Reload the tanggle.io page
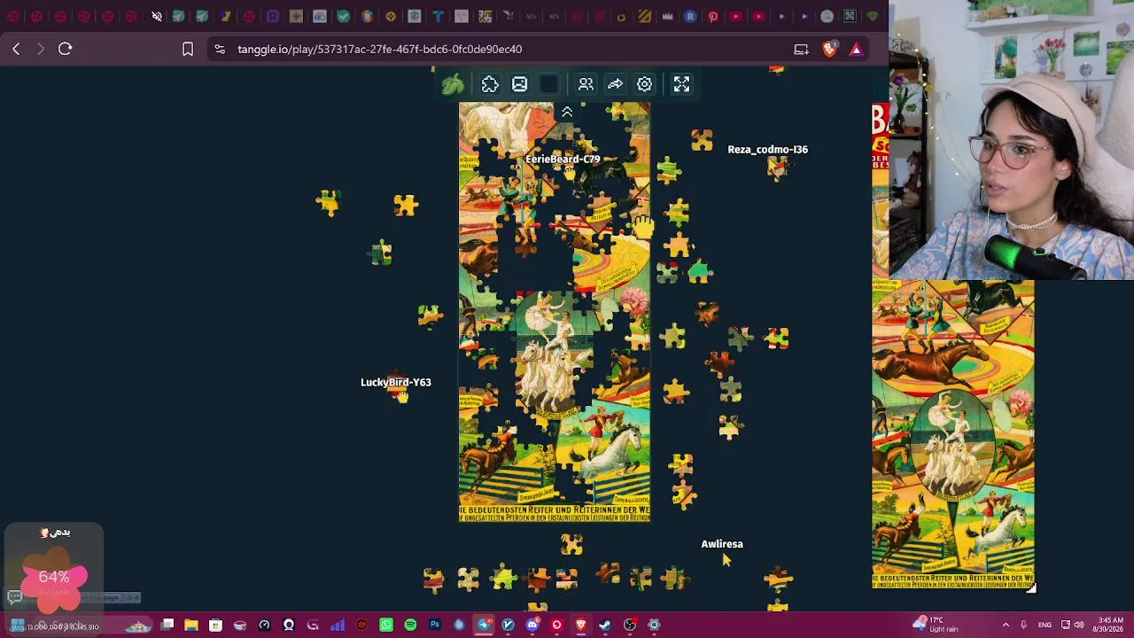The height and width of the screenshot is (638, 1134). click(65, 49)
